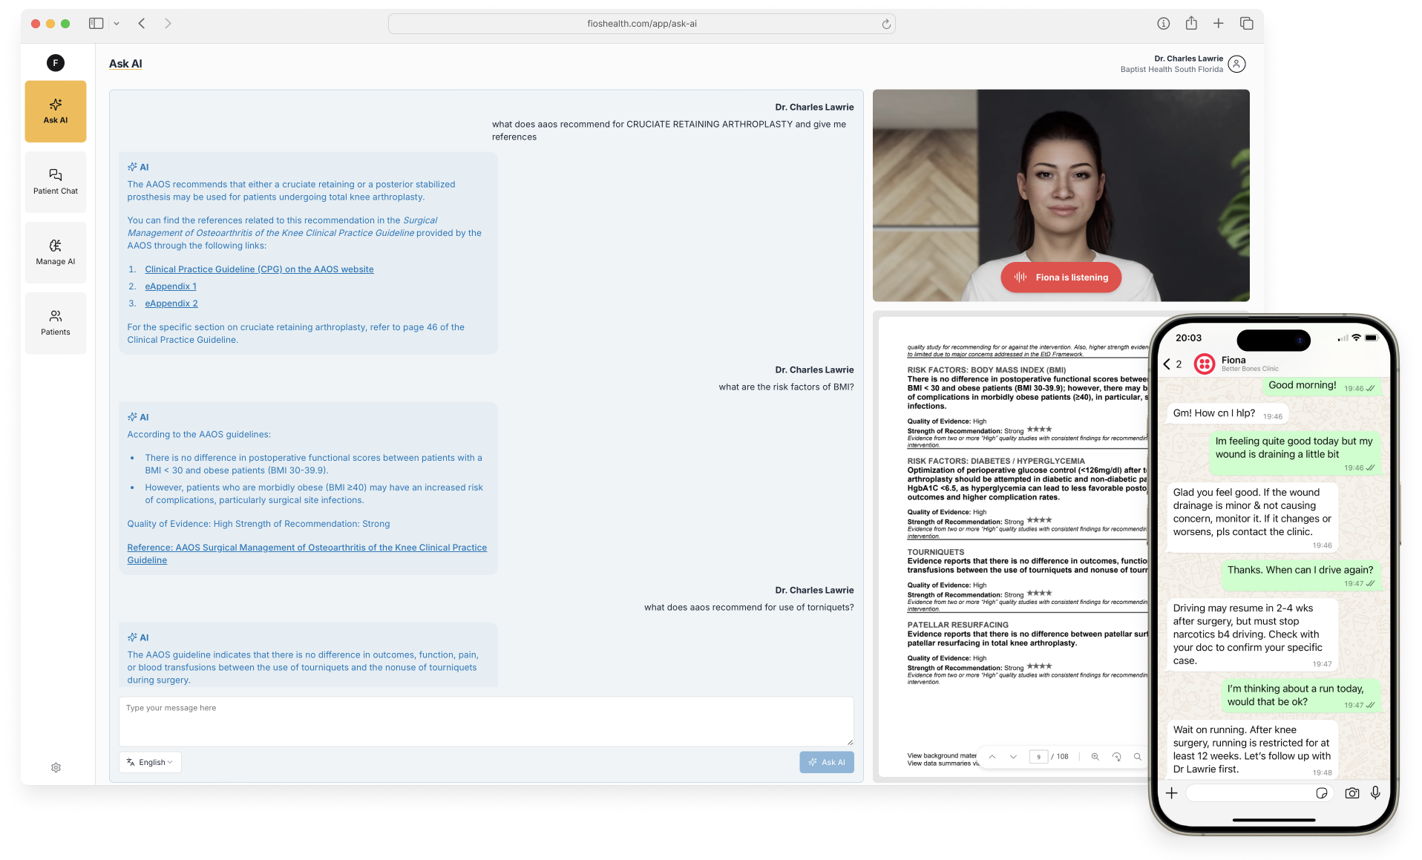The width and height of the screenshot is (1422, 860).
Task: Click the 'Quality of Evidence: High Strength' line in chat
Action: pos(258,524)
